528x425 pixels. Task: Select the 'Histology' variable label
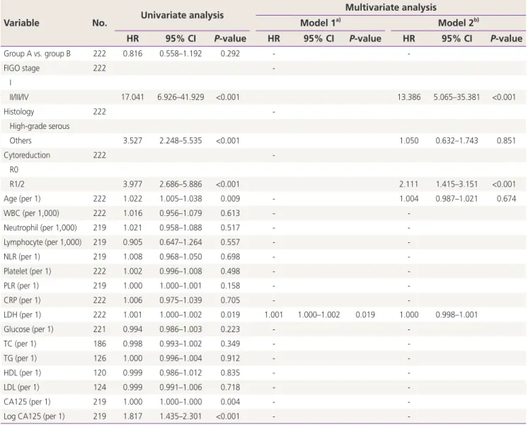coord(19,111)
